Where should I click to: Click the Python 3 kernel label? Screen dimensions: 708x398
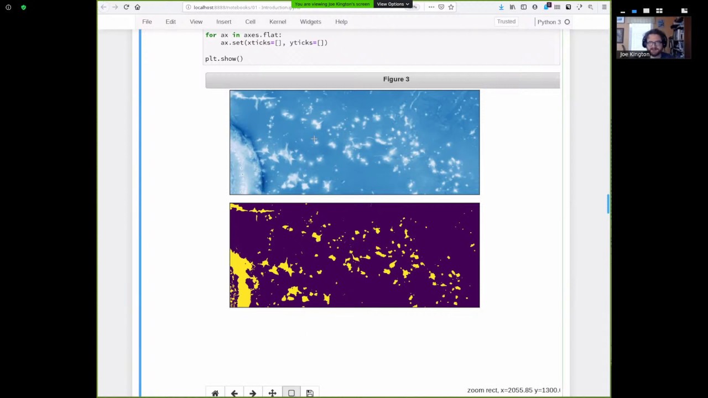click(x=549, y=22)
